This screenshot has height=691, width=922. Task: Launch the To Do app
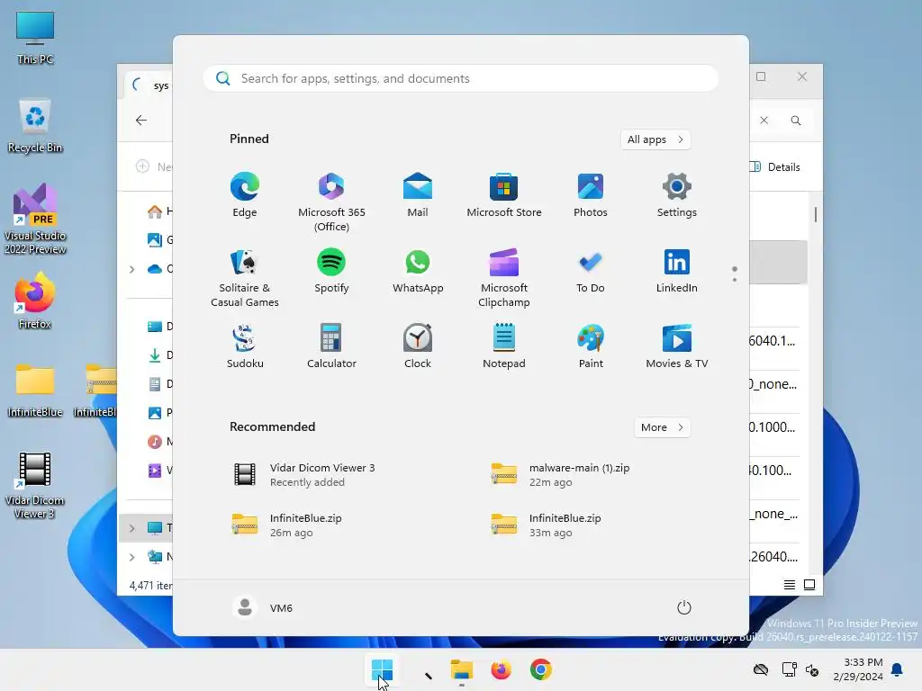click(x=591, y=271)
